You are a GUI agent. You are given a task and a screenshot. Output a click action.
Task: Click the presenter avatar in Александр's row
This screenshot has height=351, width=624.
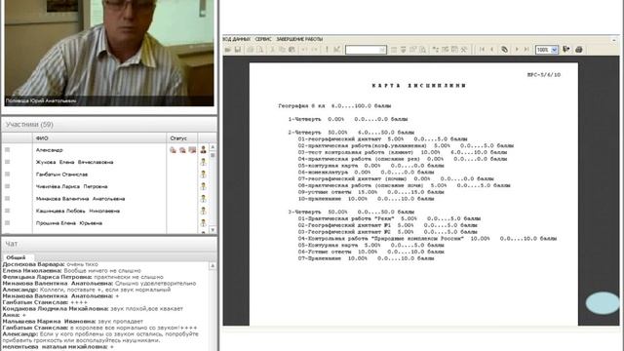tap(204, 150)
